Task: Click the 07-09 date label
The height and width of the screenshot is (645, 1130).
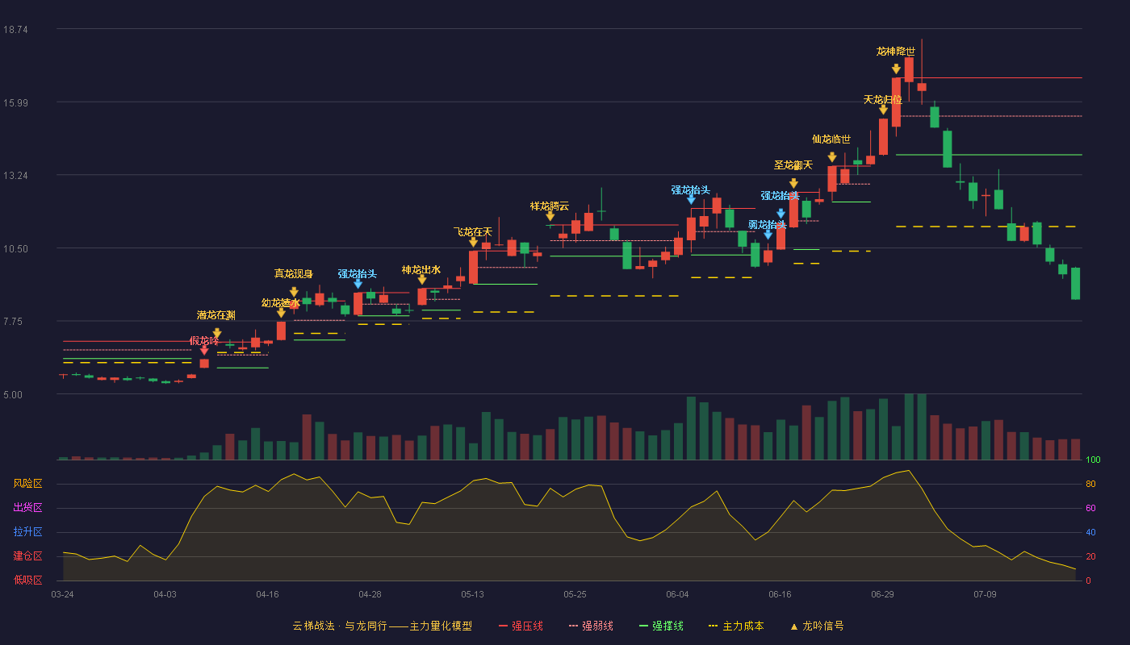Action: (985, 594)
